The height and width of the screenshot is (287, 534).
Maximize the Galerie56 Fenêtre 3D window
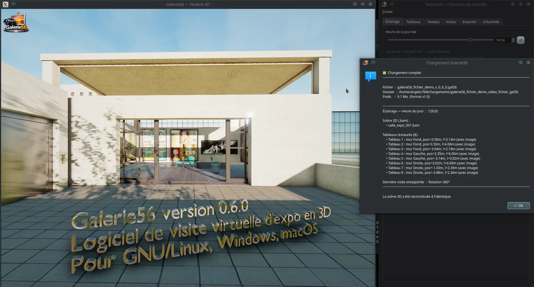point(363,4)
